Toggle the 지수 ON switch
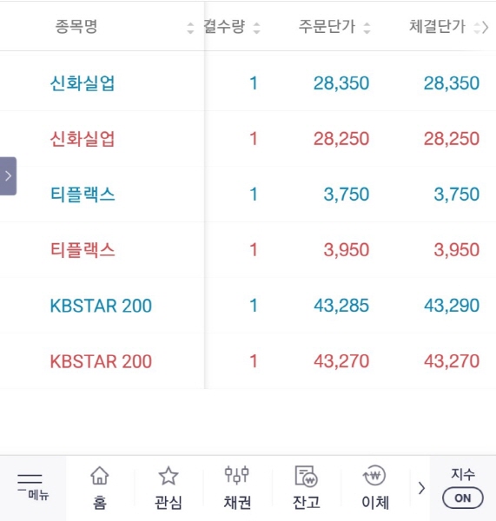Screen dimensions: 496x521 462,498
